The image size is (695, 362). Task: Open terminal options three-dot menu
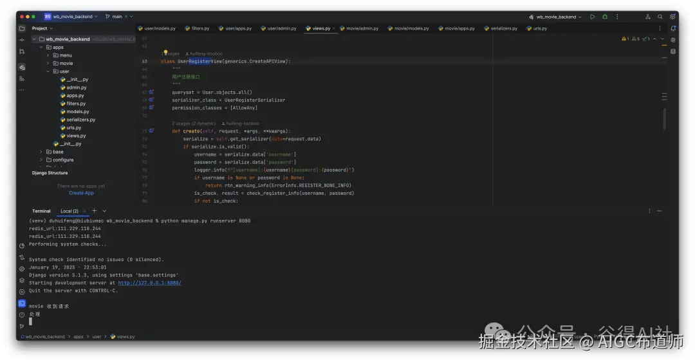(x=649, y=212)
